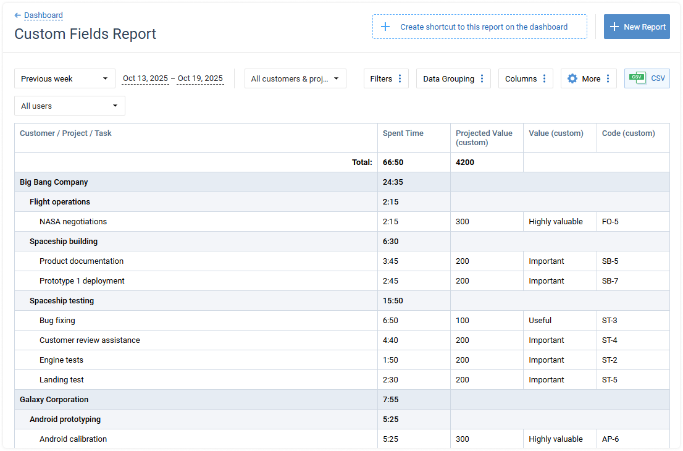The image size is (683, 451).
Task: Open the three-dot menu beside More
Action: [607, 78]
